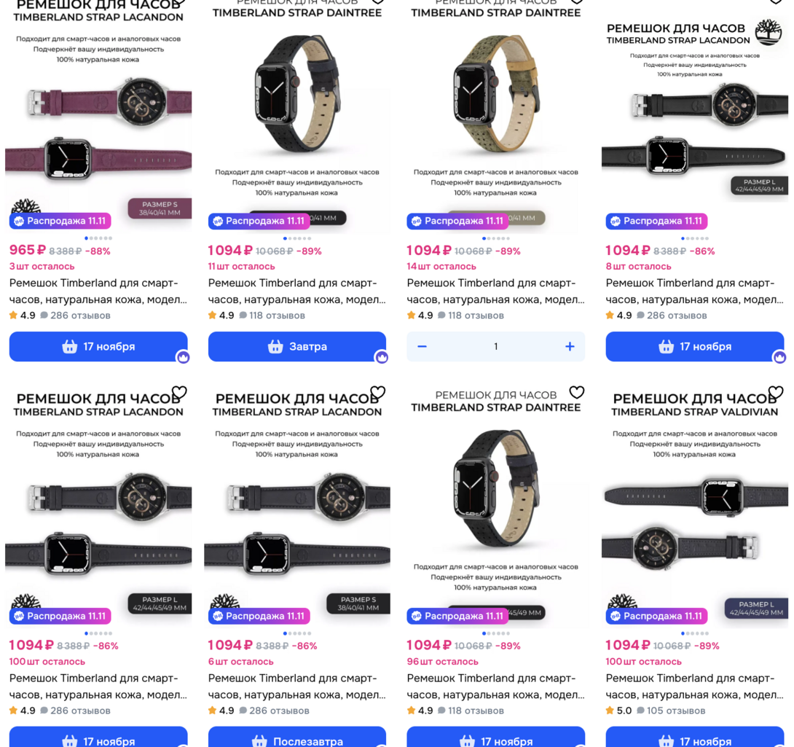
Task: Favorite the black Lacandon strap with 100 left
Action: [x=179, y=392]
